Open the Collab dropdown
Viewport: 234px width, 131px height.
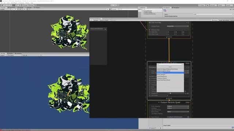tap(202, 5)
